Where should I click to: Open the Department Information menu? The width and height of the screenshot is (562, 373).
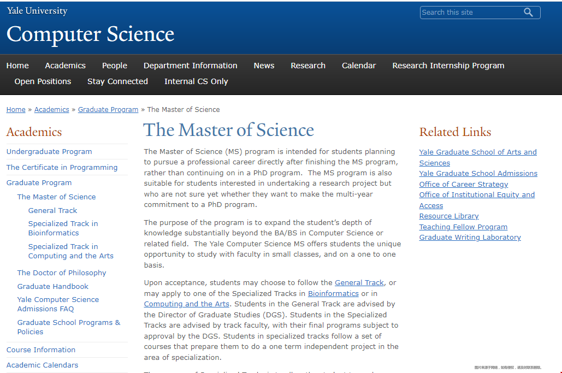pyautogui.click(x=190, y=66)
